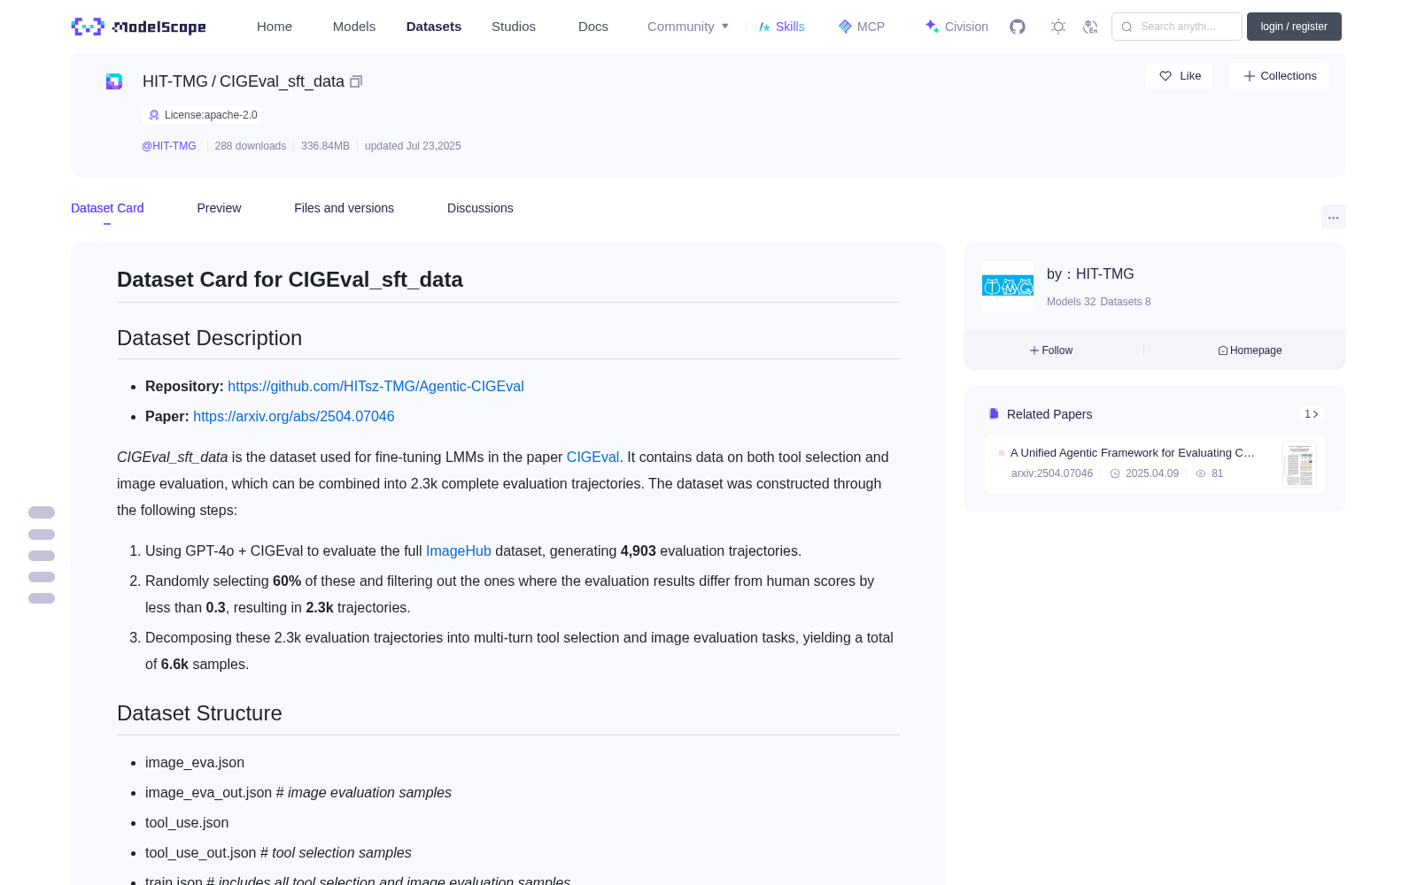1417x885 pixels.
Task: Open the arxiv 2504.07046 paper link
Action: point(294,416)
